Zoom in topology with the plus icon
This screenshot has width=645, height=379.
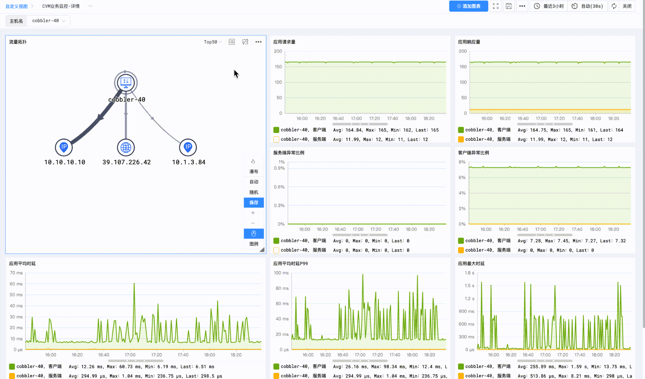tap(253, 213)
